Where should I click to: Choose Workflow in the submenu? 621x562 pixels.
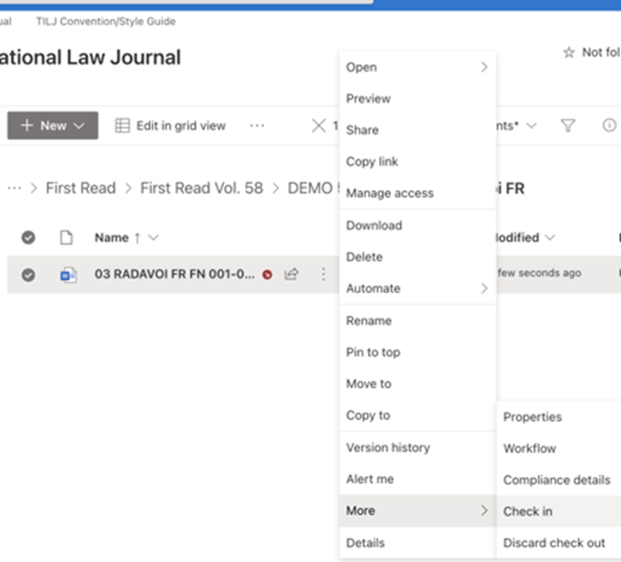558,449
